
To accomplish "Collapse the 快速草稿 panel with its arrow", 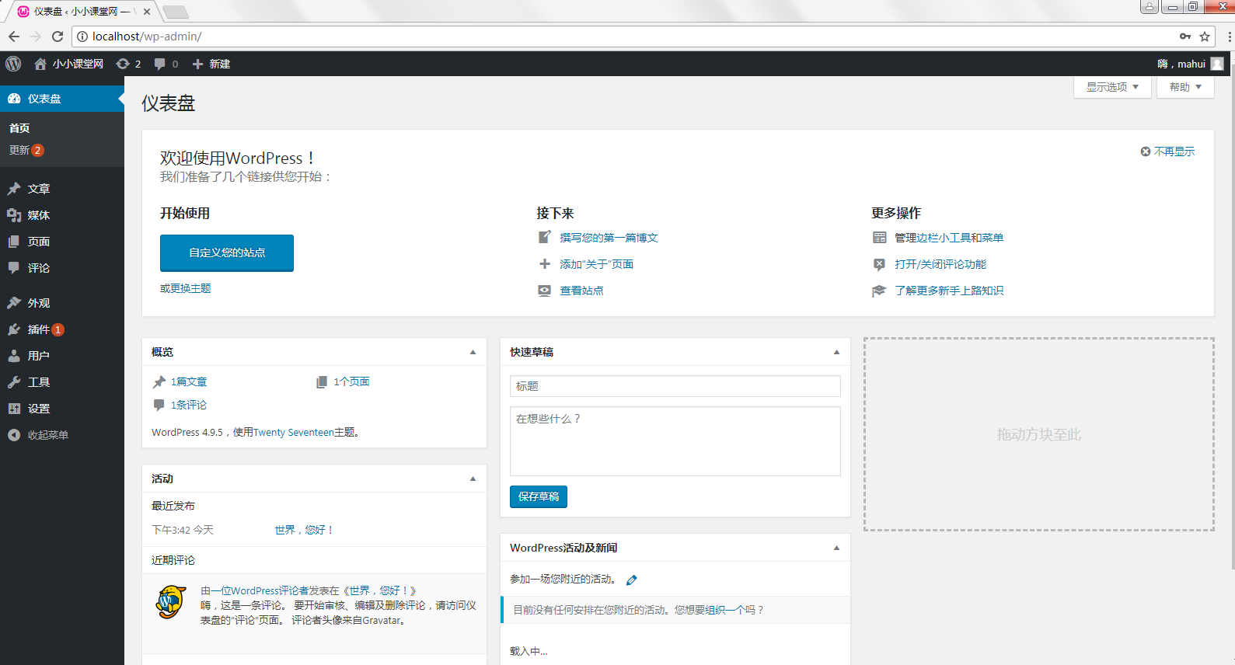I will point(836,352).
